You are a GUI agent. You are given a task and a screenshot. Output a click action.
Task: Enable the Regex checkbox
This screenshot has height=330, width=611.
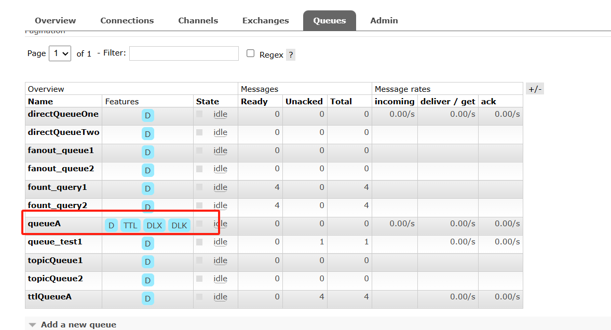pyautogui.click(x=251, y=53)
